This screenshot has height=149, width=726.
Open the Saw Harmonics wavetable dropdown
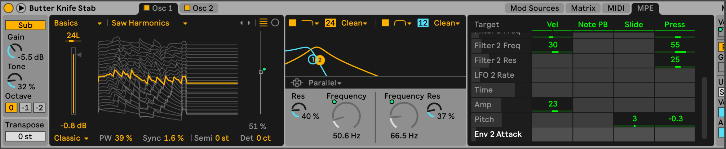click(149, 23)
